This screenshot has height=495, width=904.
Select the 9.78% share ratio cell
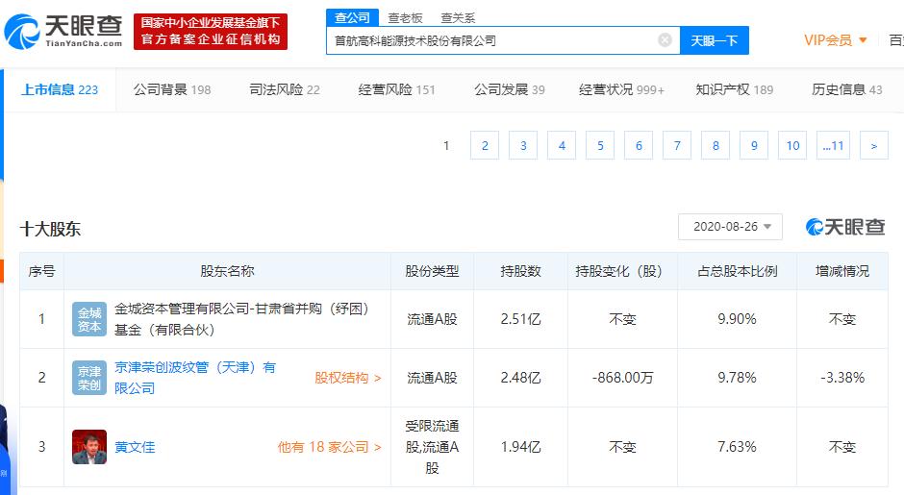(x=737, y=378)
